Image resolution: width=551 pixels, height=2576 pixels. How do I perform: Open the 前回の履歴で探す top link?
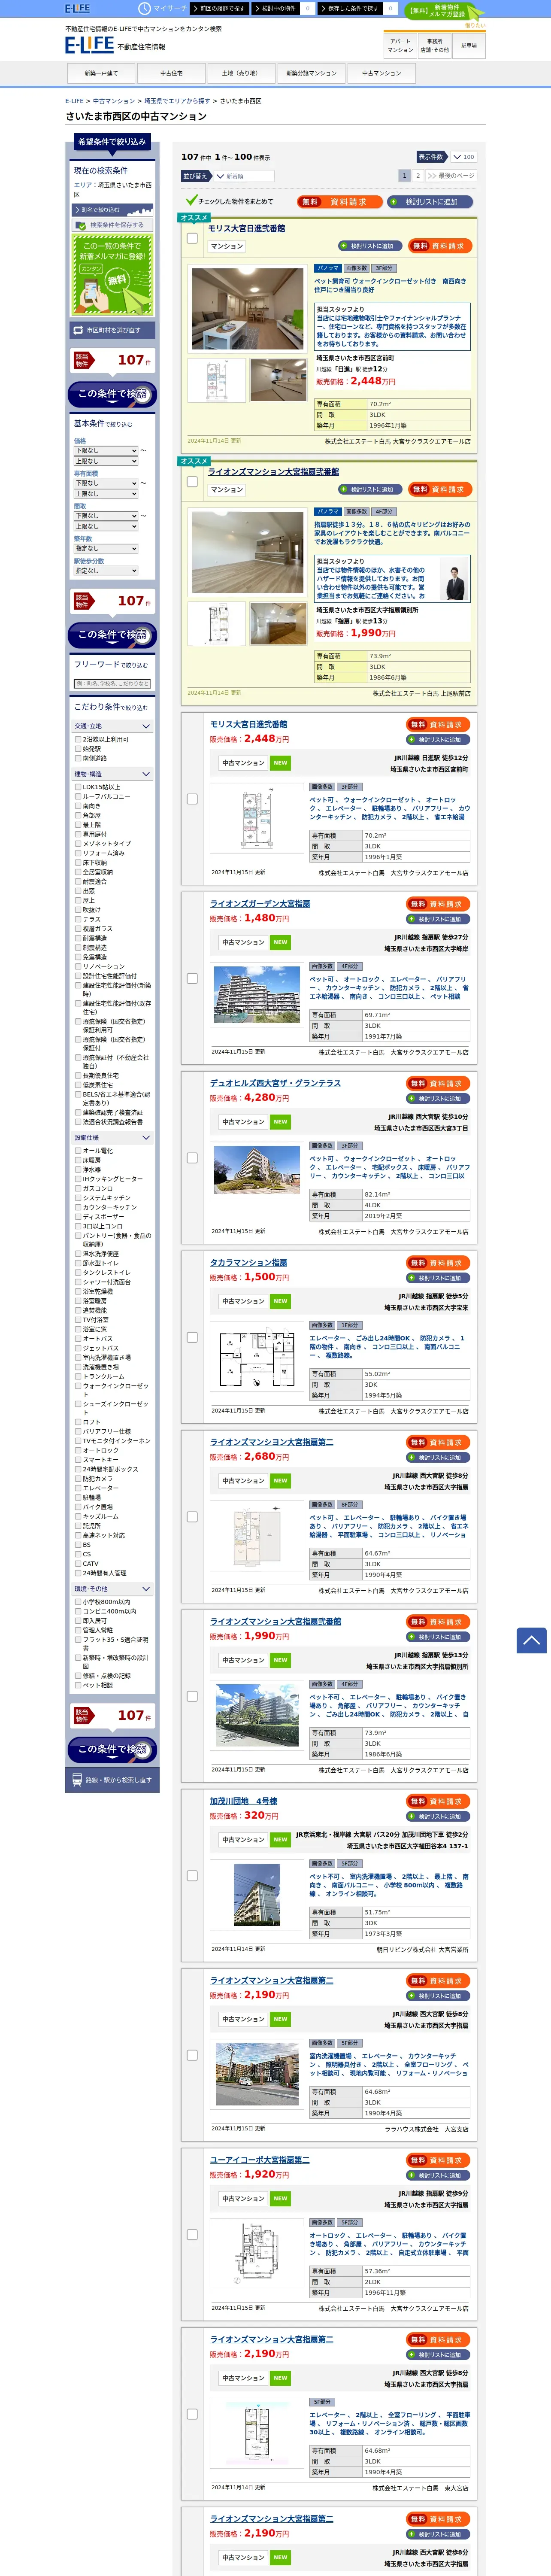pos(219,8)
